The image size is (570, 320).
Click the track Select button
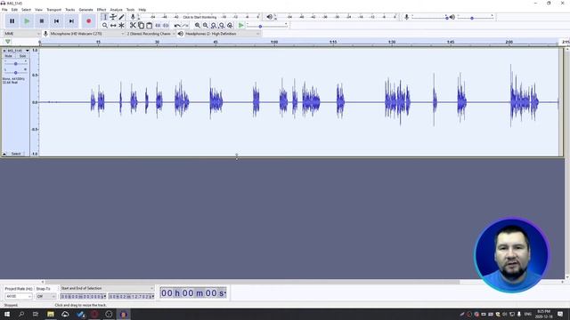click(x=16, y=154)
